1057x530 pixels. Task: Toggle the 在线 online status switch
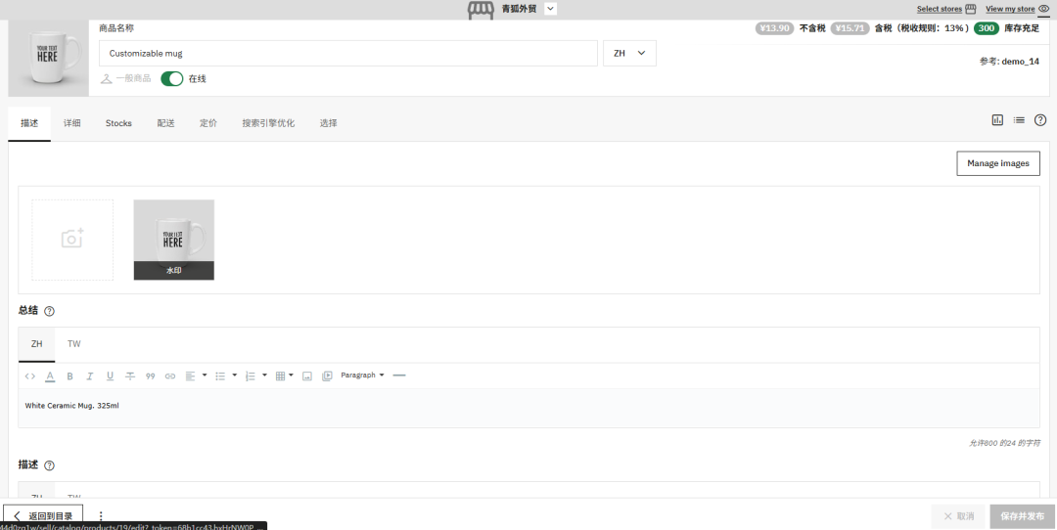click(172, 78)
